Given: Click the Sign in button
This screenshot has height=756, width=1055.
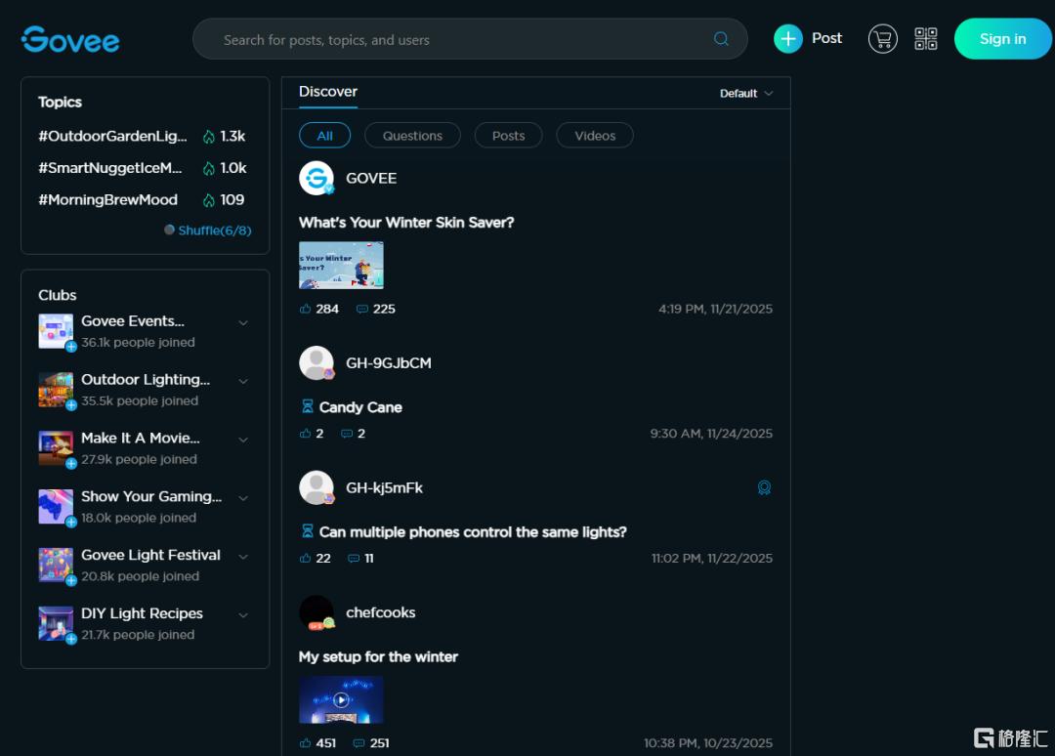Looking at the screenshot, I should [x=1002, y=39].
